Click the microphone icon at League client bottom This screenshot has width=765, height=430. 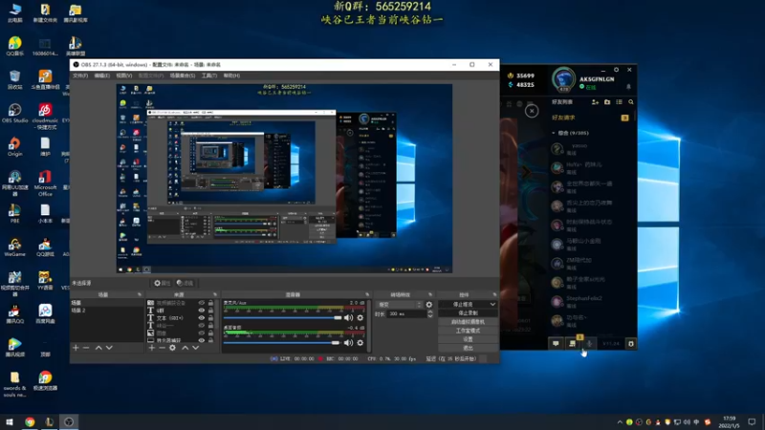click(x=589, y=344)
